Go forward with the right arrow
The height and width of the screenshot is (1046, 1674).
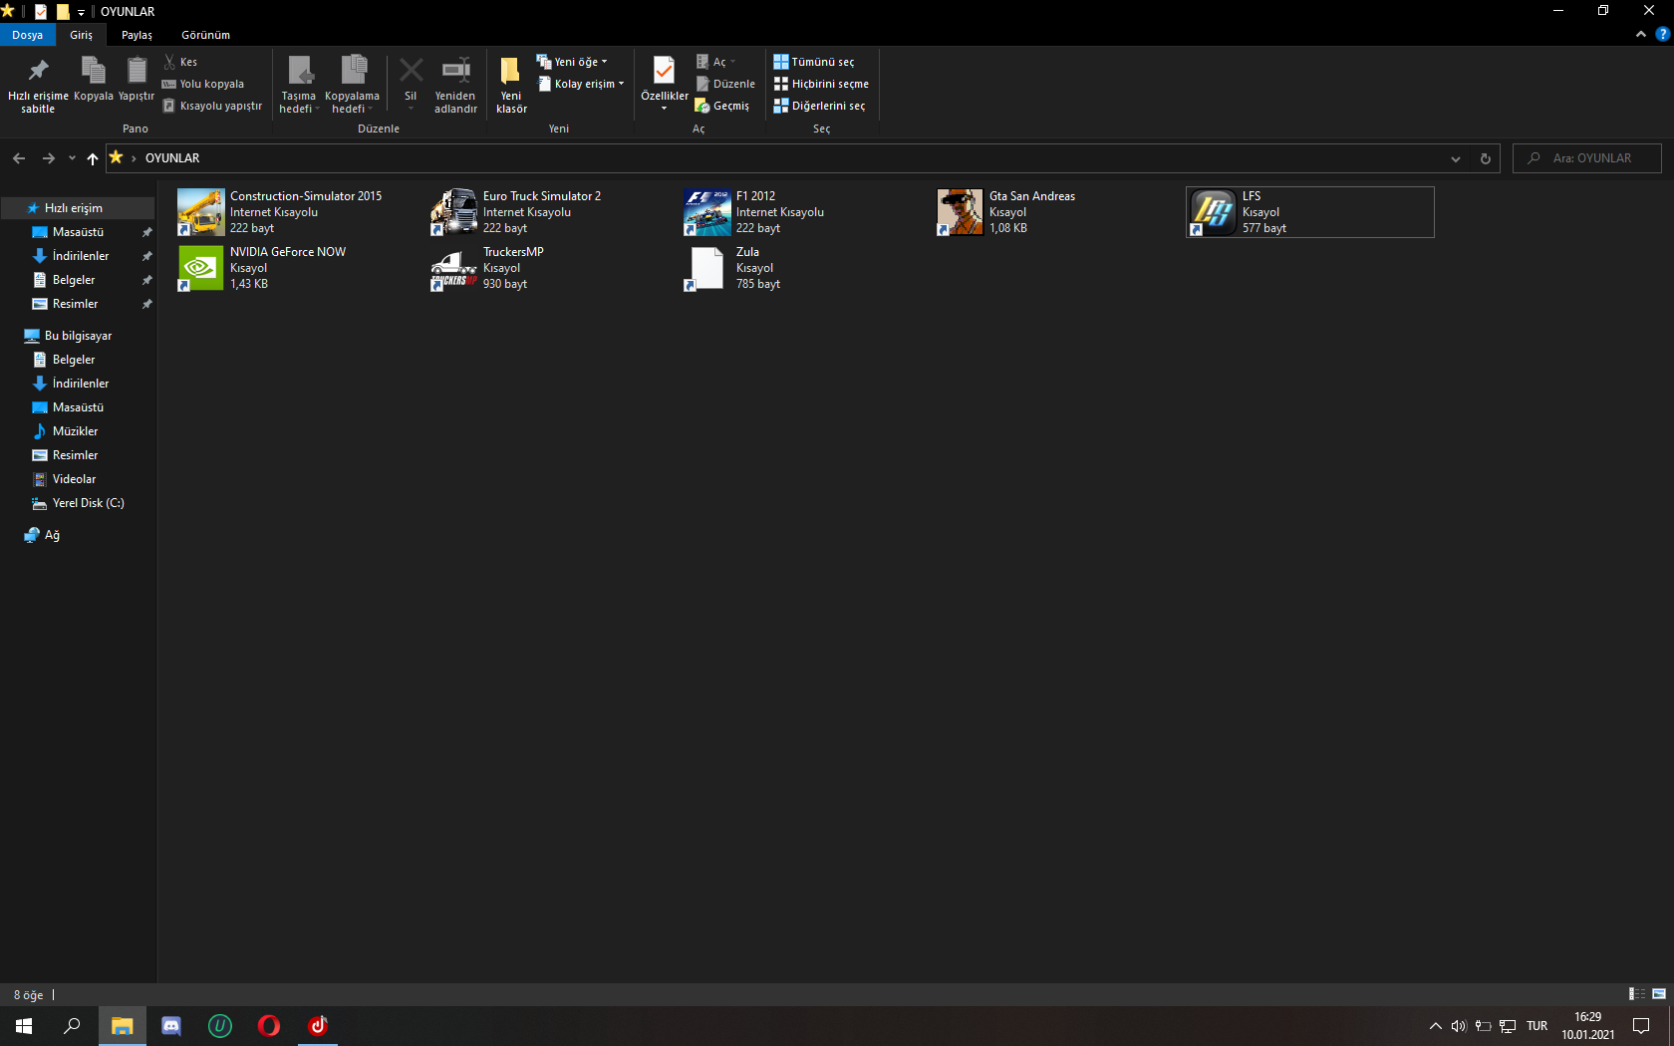[x=48, y=158]
